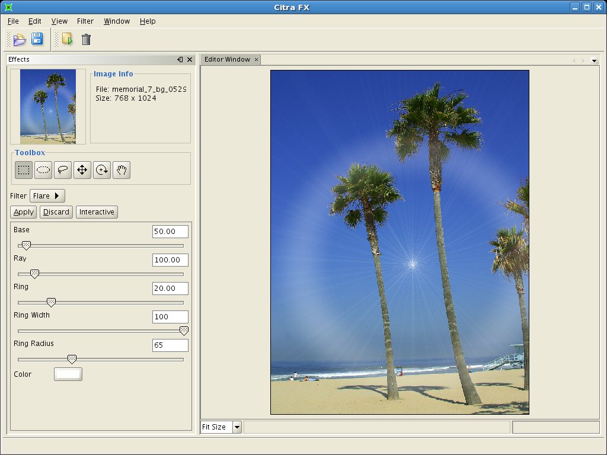Expand the editor tab list arrow

tap(594, 60)
